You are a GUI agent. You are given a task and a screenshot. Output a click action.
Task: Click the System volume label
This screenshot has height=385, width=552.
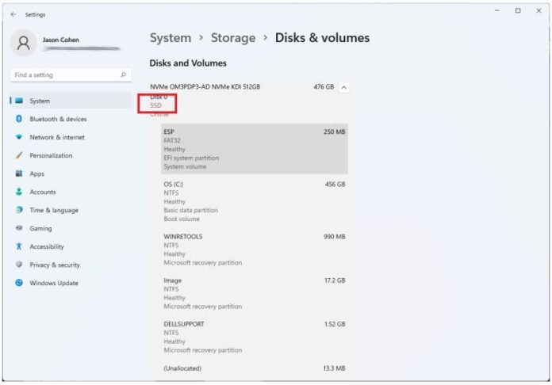(x=185, y=166)
